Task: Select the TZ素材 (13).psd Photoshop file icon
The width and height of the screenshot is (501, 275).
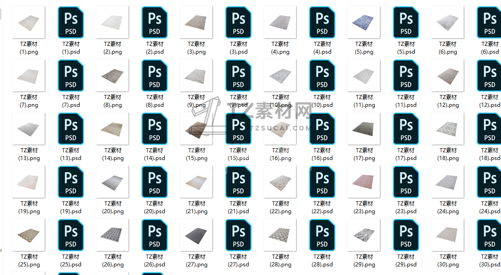Action: click(71, 129)
